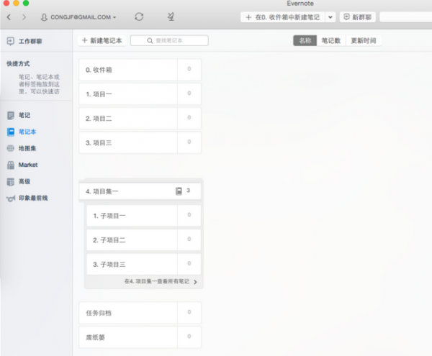Open 笔记 (Notes) in the sidebar
Viewport: 432px width, 356px height.
[x=24, y=115]
